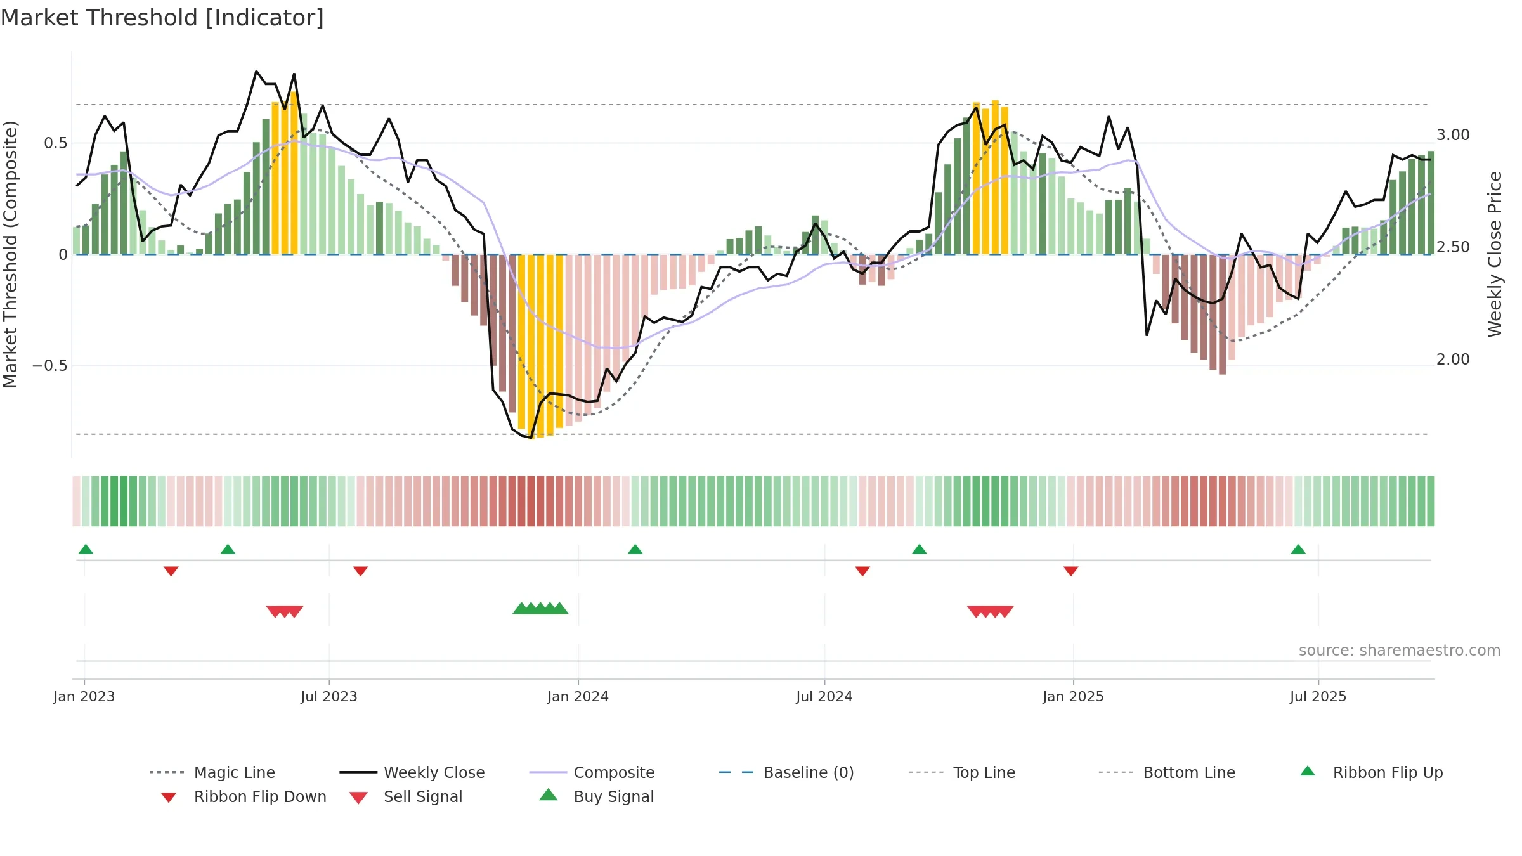Toggle the Composite legend entry
The width and height of the screenshot is (1522, 856).
click(x=592, y=772)
